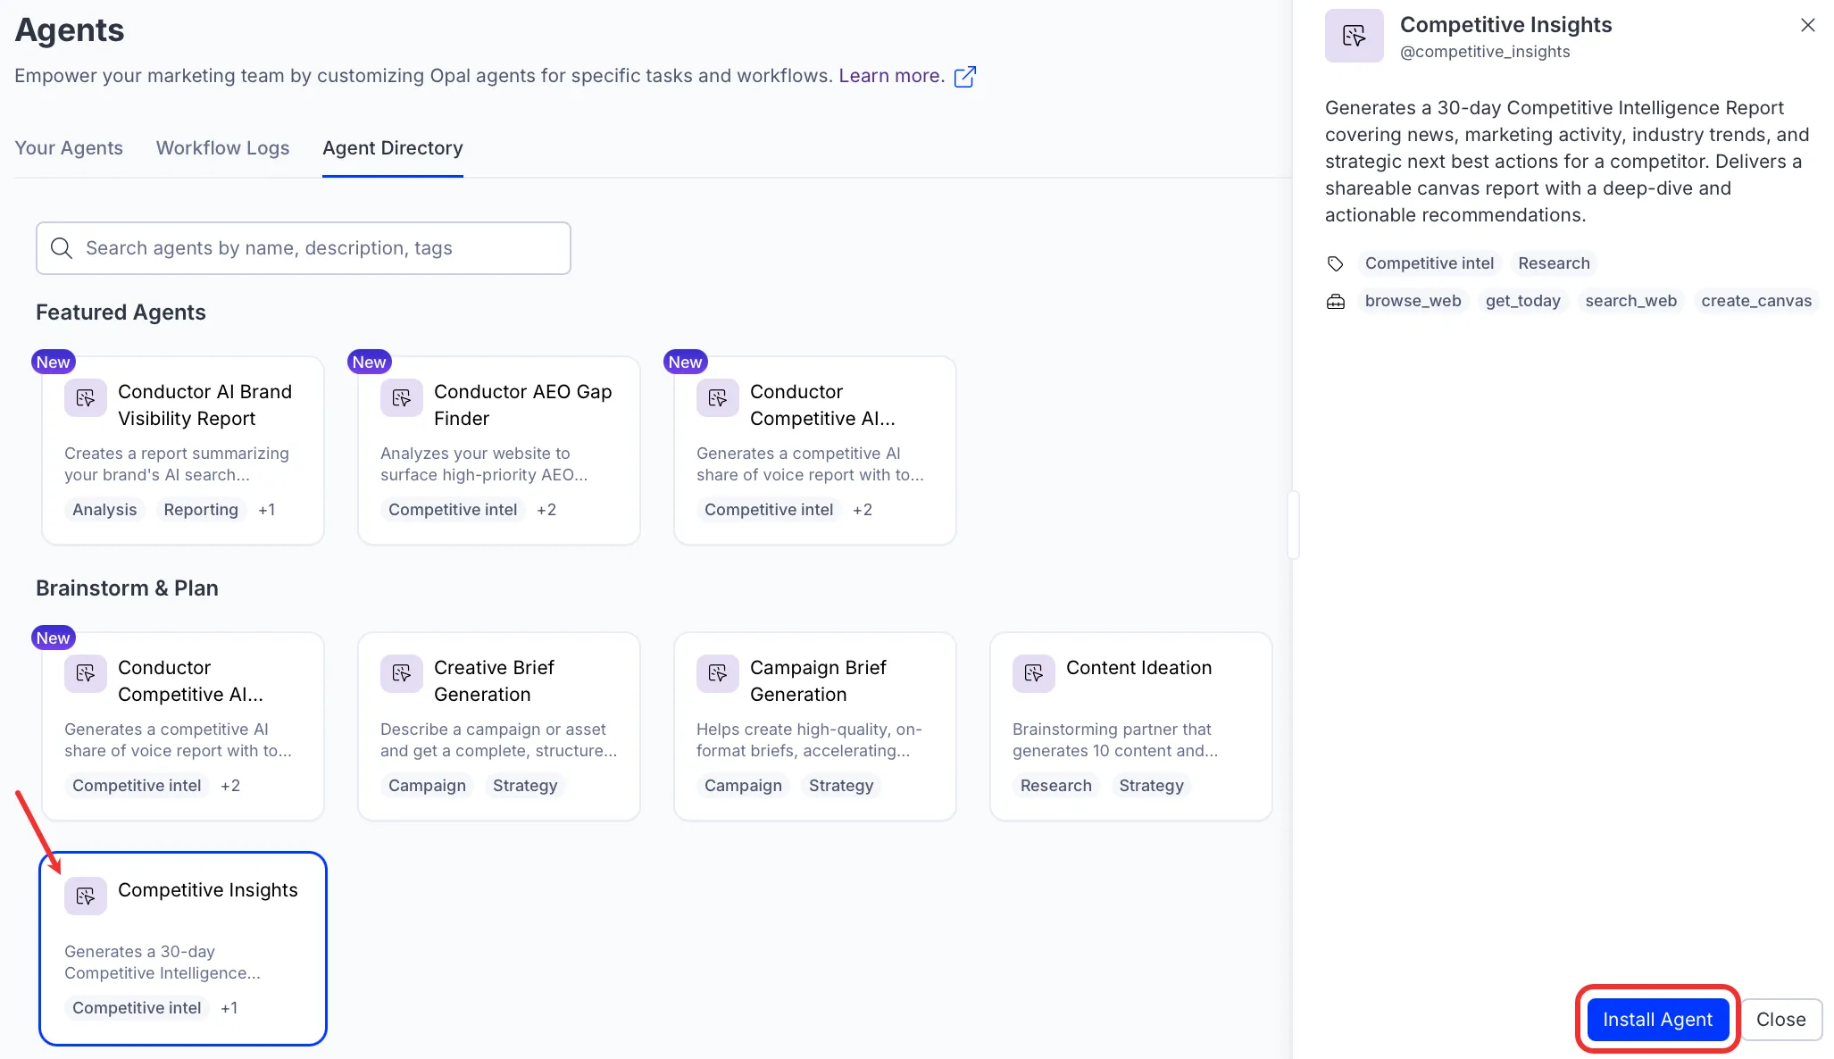This screenshot has height=1059, width=1834.
Task: Click the Campaign Brief Generation title
Action: tap(818, 681)
